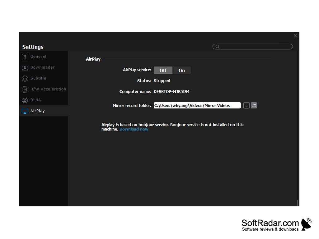
Task: Click the DESKTOP-MJB5IS4 computer name
Action: click(x=171, y=91)
